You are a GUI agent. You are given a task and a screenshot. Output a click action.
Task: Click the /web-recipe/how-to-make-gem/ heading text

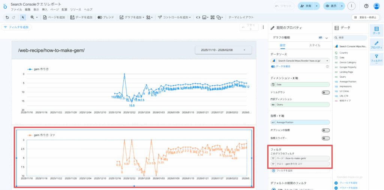(x=51, y=50)
